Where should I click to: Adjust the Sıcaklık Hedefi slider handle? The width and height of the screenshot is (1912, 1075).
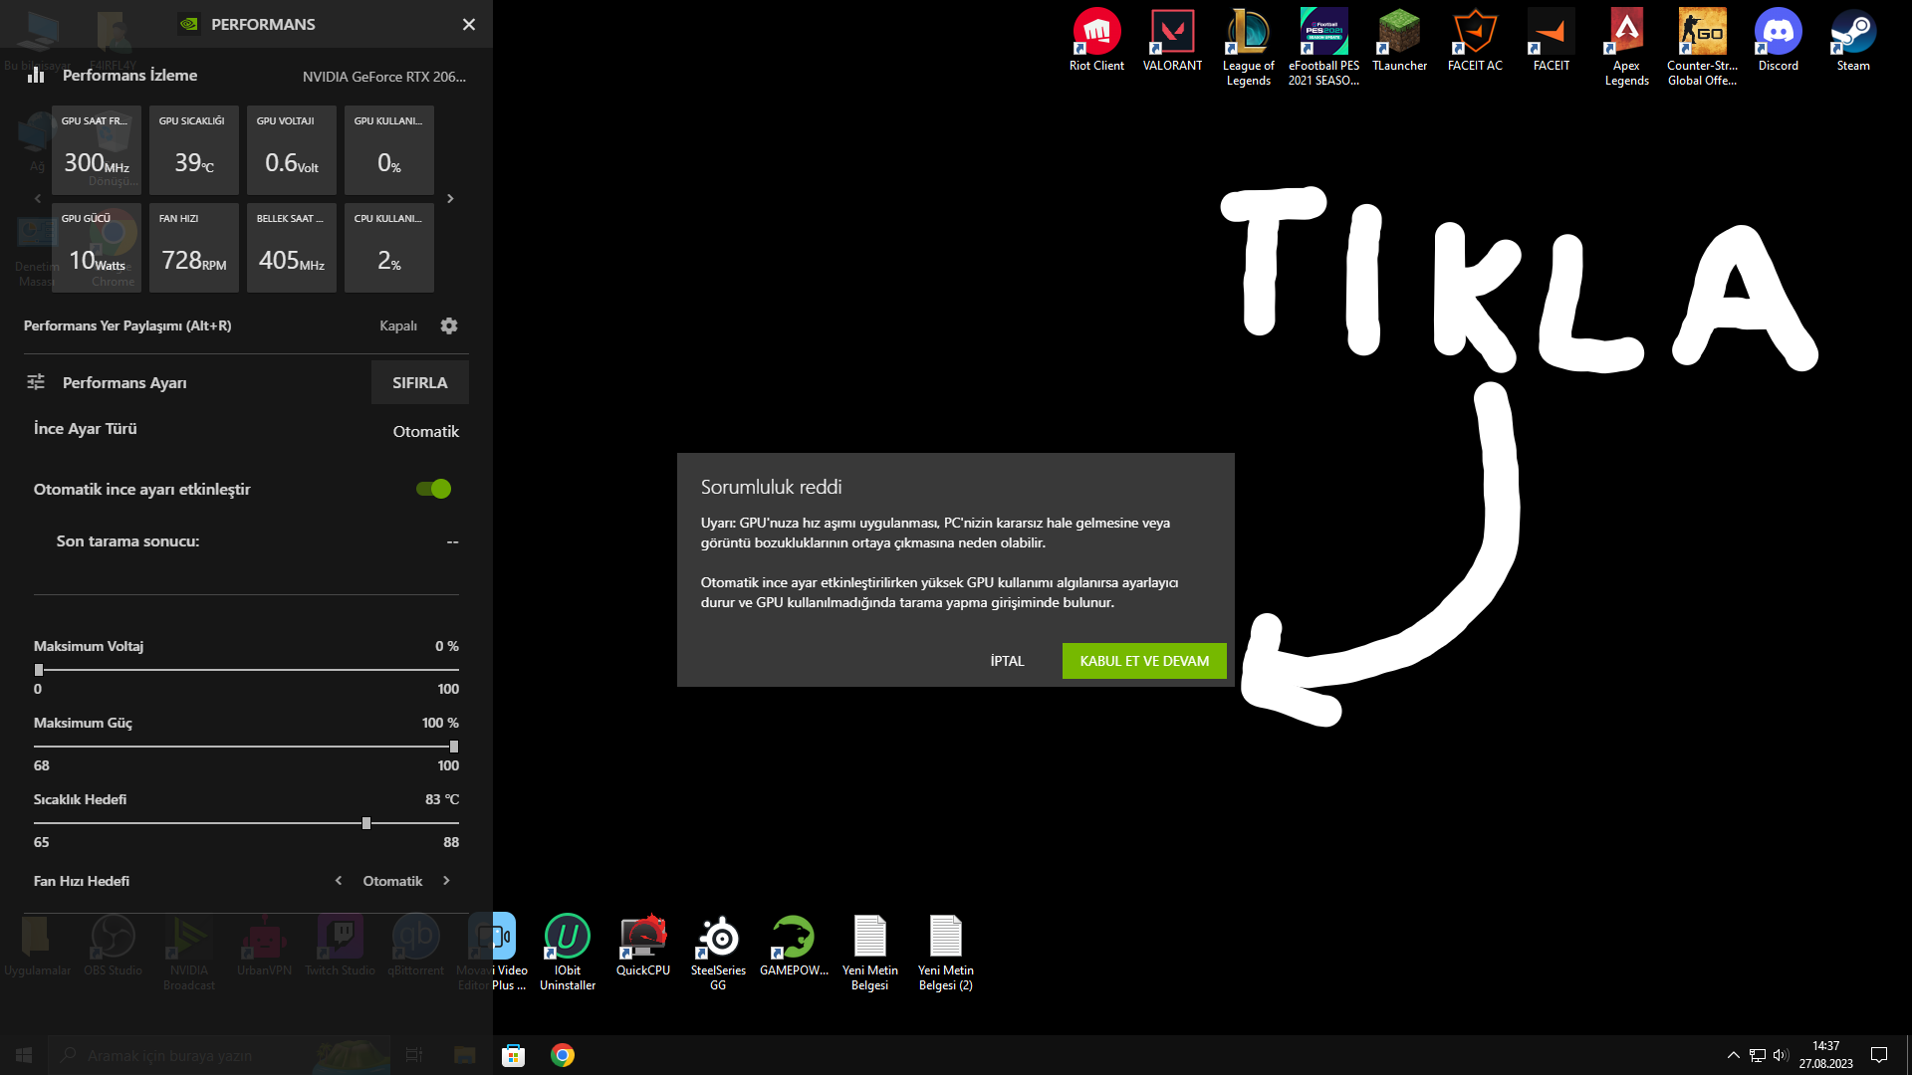[x=366, y=823]
